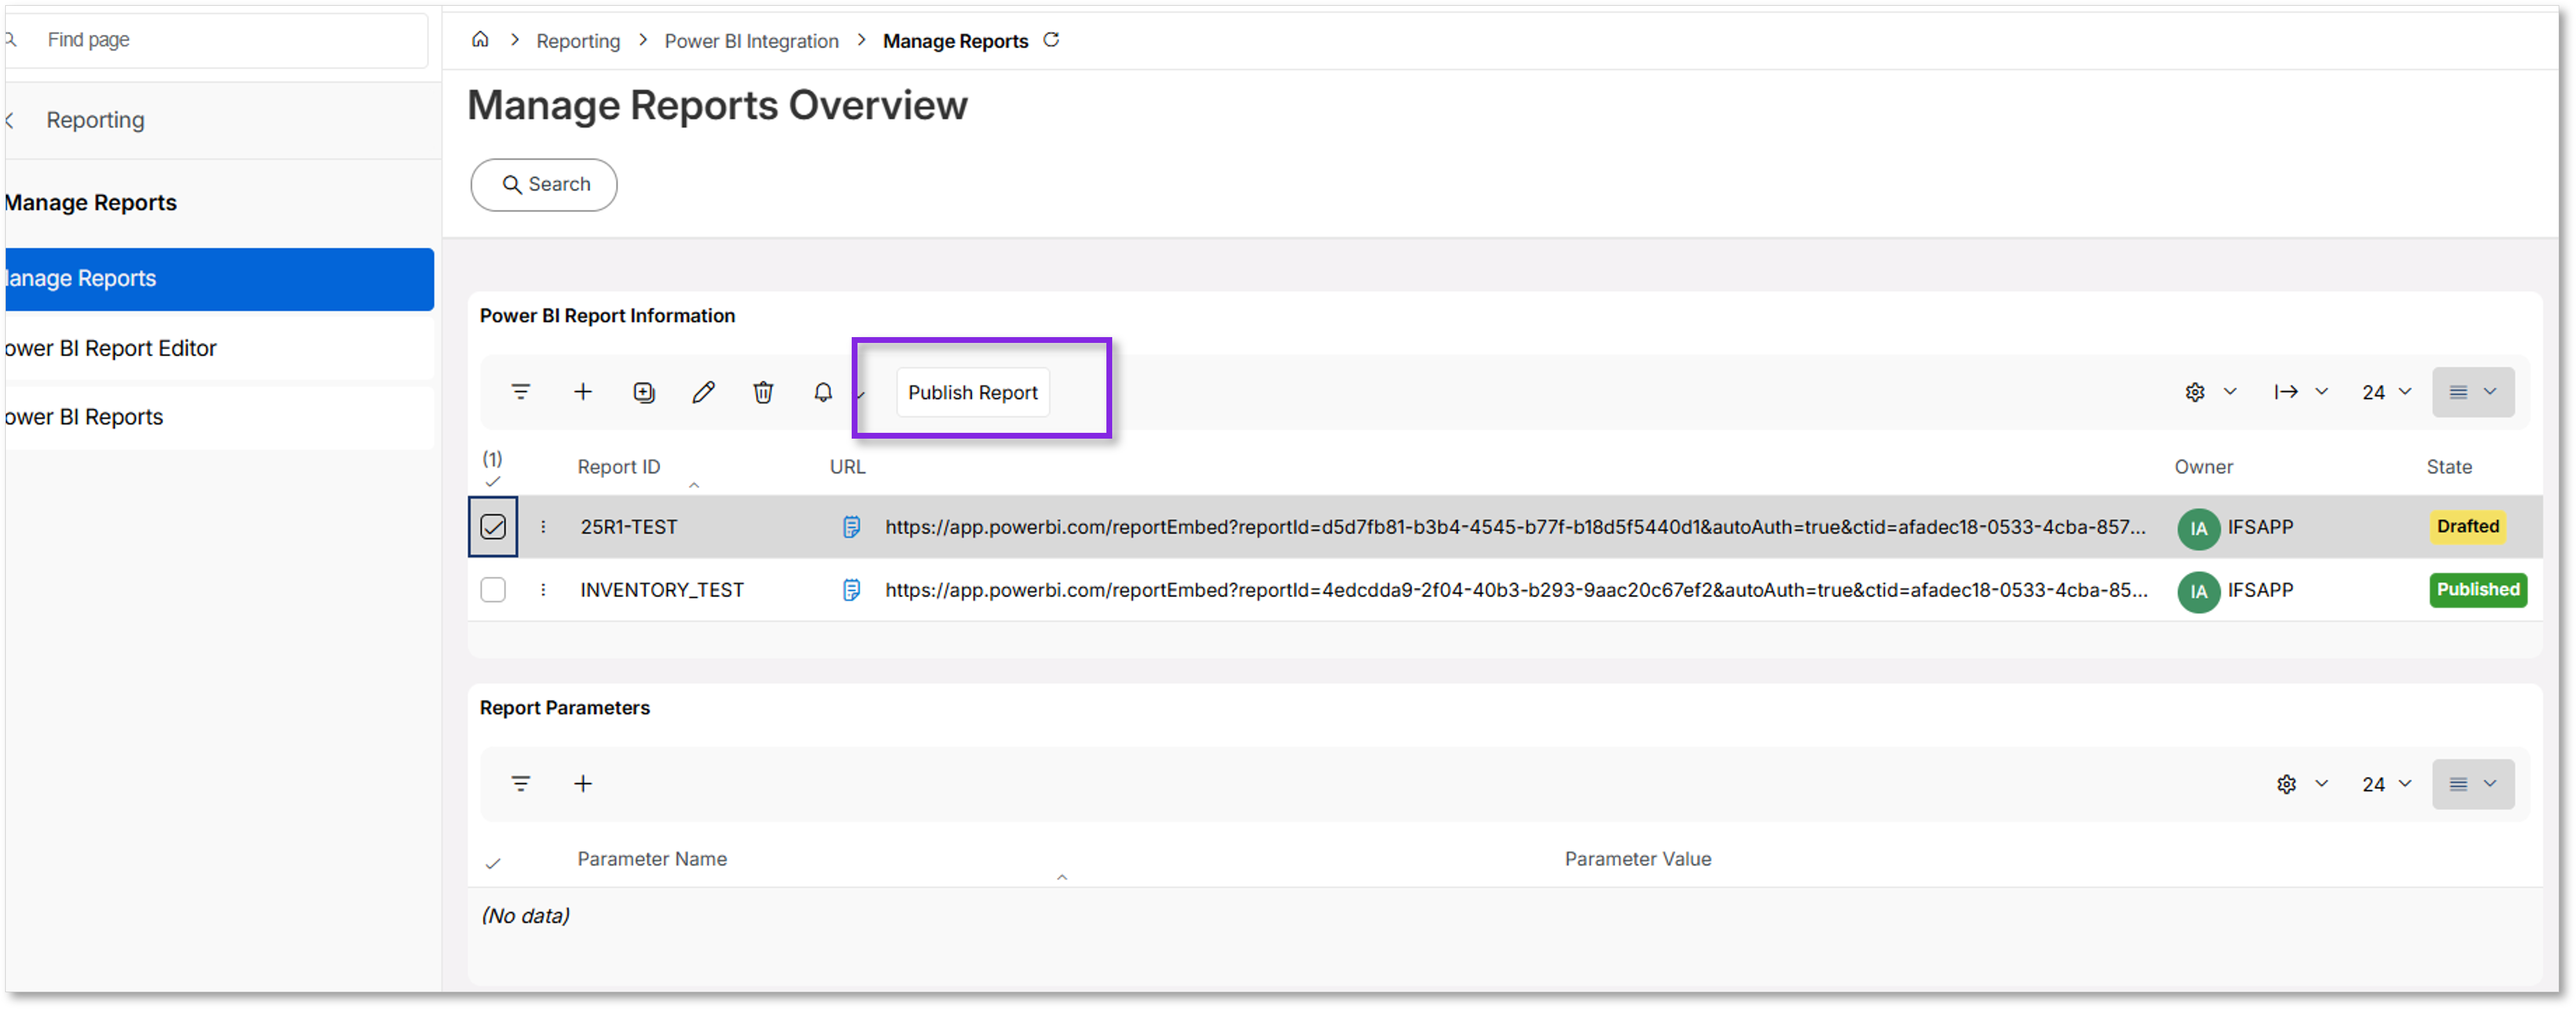
Task: Click the trash delete icon
Action: pyautogui.click(x=763, y=392)
